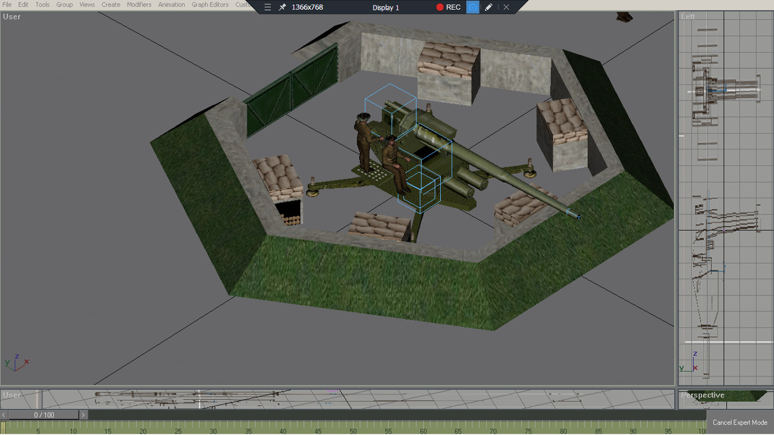
Task: Open the Animation menu
Action: 172,4
